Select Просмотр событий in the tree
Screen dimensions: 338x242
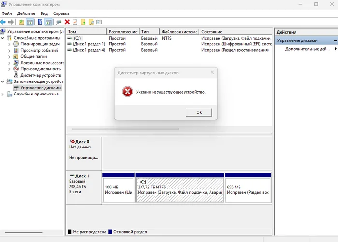point(39,51)
